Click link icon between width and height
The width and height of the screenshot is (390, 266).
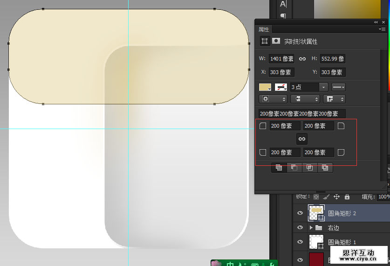click(x=302, y=59)
